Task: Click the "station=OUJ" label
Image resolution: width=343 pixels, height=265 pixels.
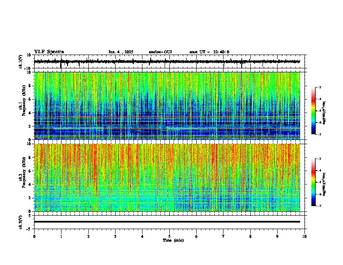Action: coord(160,52)
